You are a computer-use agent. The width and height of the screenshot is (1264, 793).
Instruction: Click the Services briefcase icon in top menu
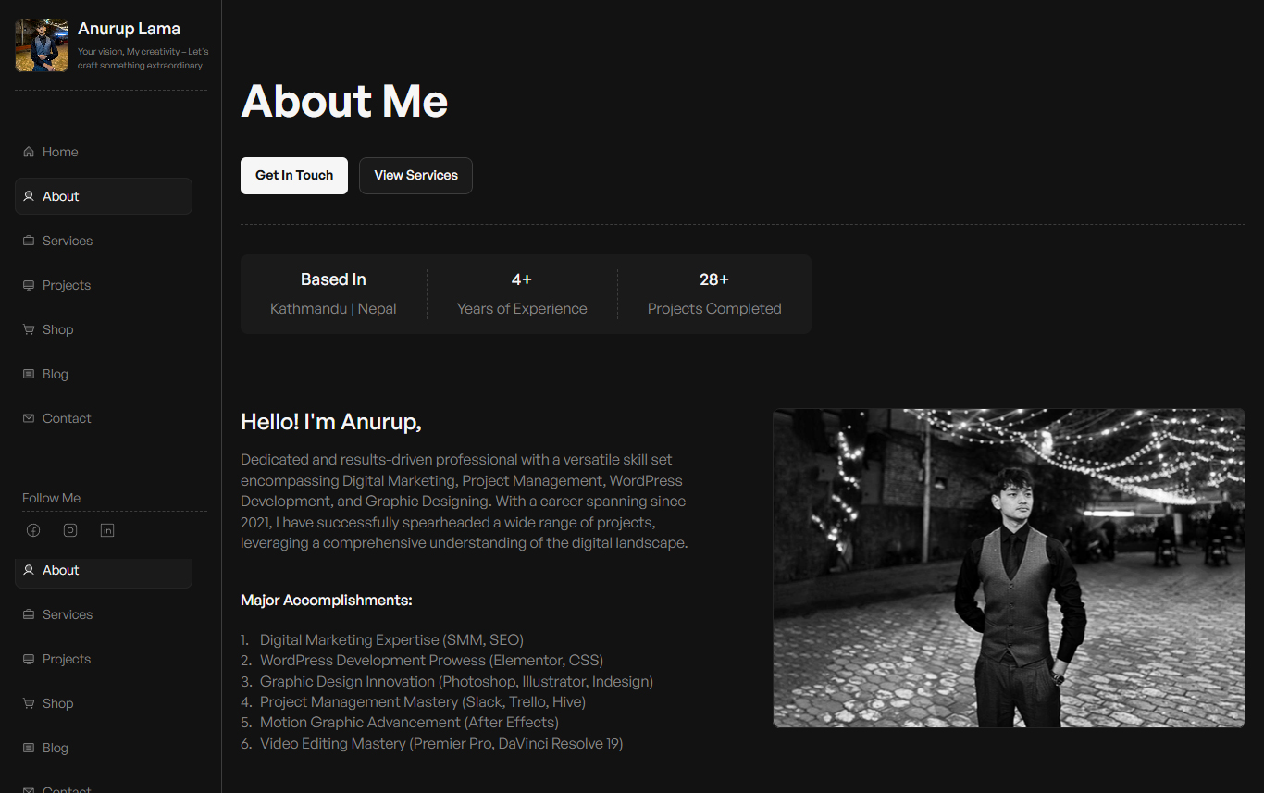pyautogui.click(x=29, y=241)
